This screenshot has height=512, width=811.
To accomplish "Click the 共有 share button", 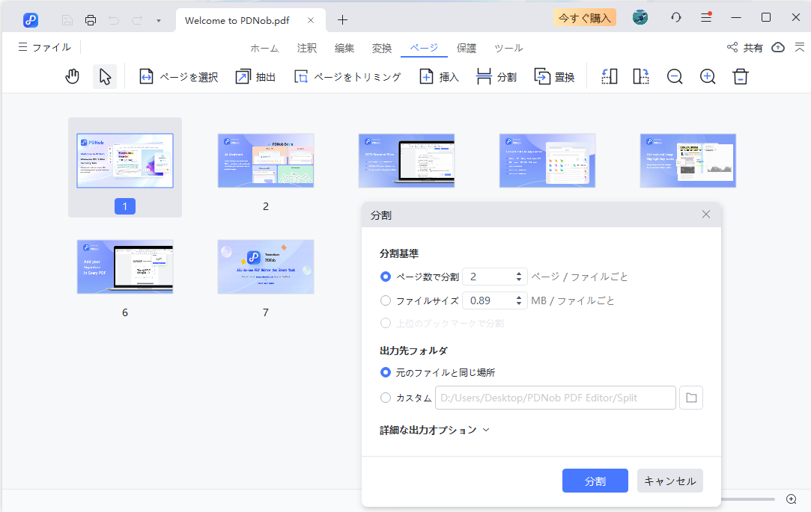I will [745, 48].
